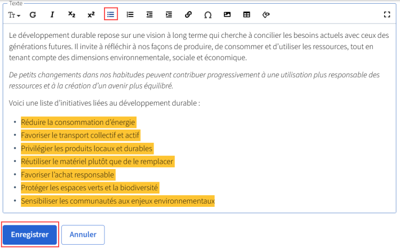Insert a hyperlink
The width and height of the screenshot is (400, 250).
tap(188, 15)
